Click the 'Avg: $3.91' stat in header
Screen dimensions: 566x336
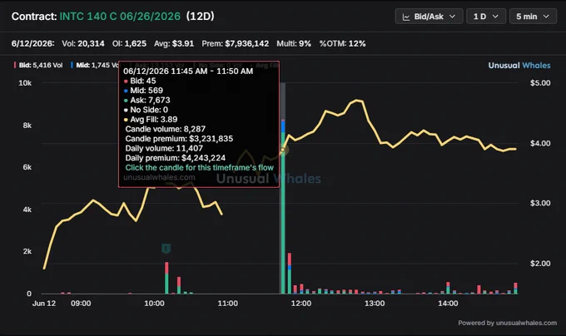pos(174,43)
